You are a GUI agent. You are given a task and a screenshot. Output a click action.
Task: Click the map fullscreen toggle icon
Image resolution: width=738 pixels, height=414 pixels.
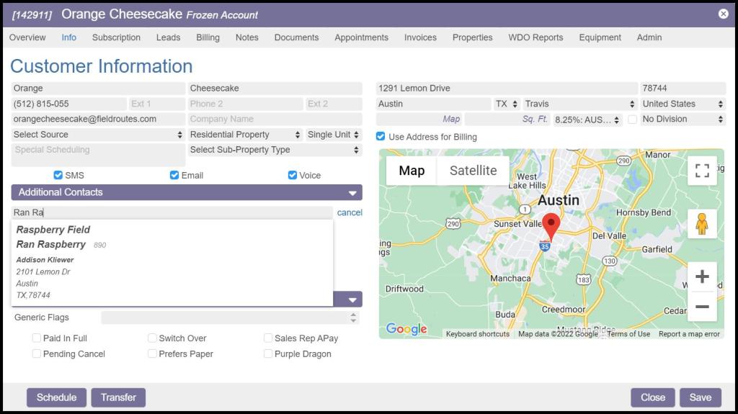pyautogui.click(x=702, y=171)
